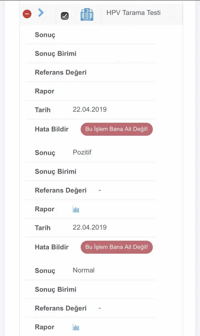The height and width of the screenshot is (336, 200).
Task: Click the blue hospital building icon
Action: tap(87, 15)
